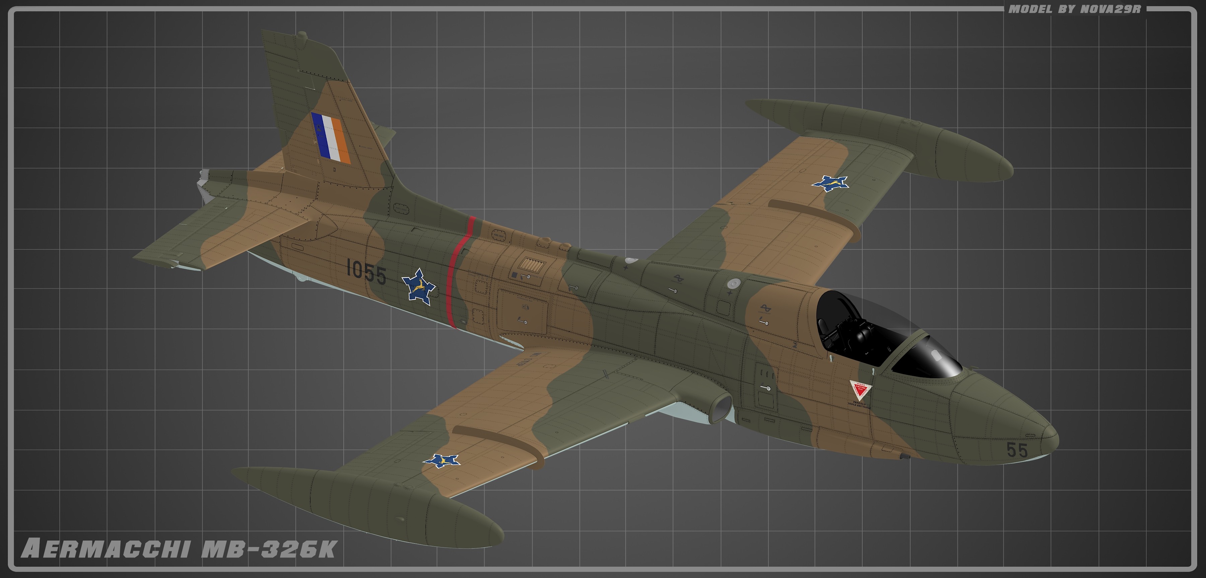Click the 1055 serial number on the fuselage

click(x=366, y=272)
